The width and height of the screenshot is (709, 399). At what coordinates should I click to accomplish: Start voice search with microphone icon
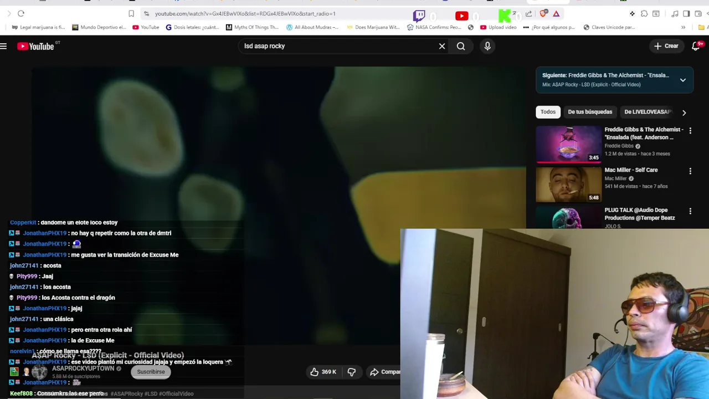point(487,47)
